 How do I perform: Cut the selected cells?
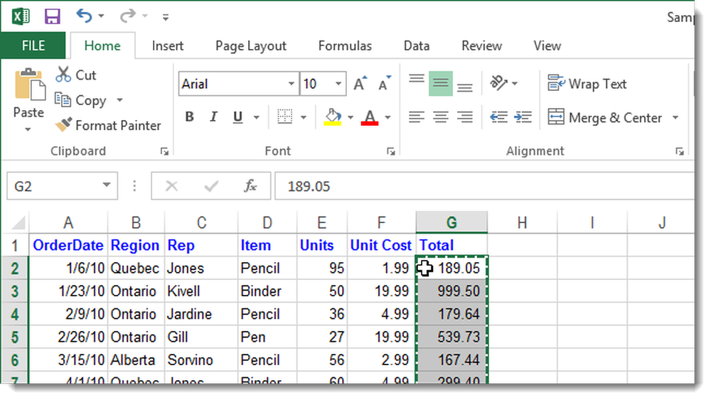[x=76, y=75]
